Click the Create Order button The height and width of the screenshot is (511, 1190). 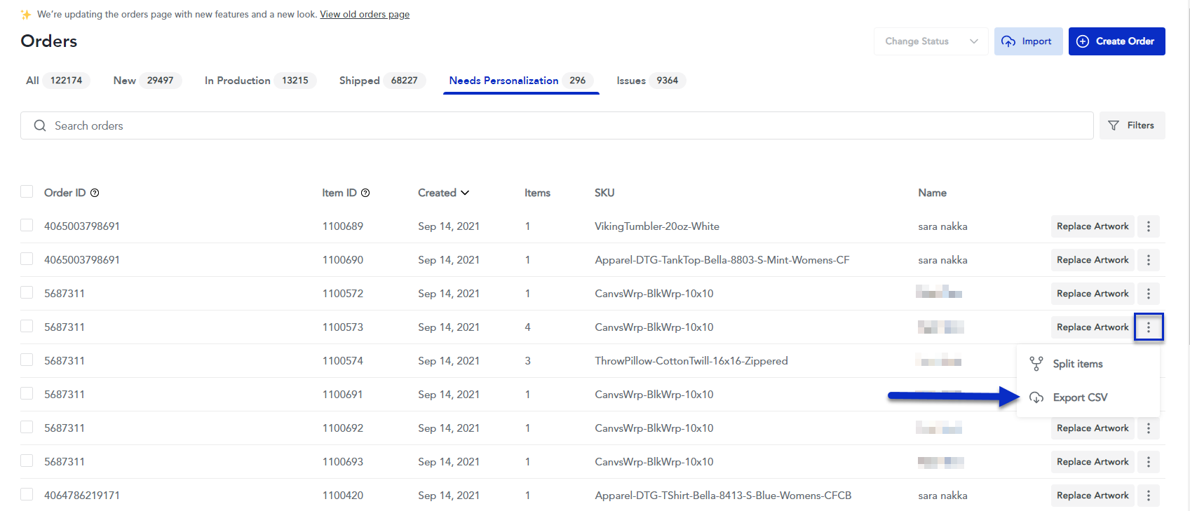tap(1116, 41)
